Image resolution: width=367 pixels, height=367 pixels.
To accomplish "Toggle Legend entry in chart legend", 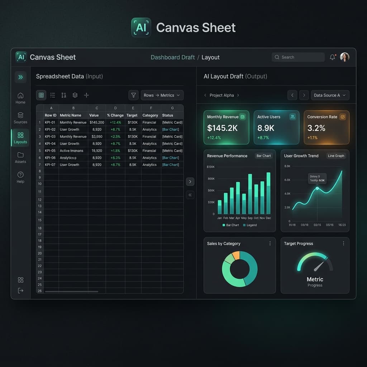I will coord(250,225).
